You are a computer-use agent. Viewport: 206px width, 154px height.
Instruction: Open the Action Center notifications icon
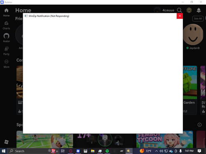tap(199, 151)
